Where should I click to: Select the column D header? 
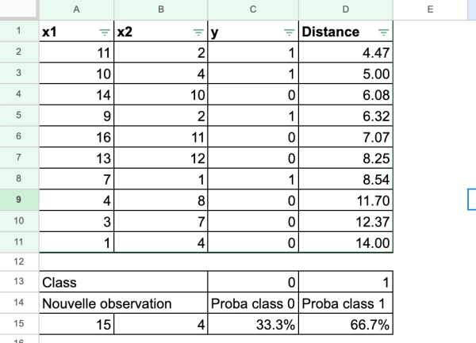(346, 10)
